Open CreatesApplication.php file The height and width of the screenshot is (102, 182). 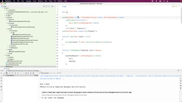click(14, 63)
